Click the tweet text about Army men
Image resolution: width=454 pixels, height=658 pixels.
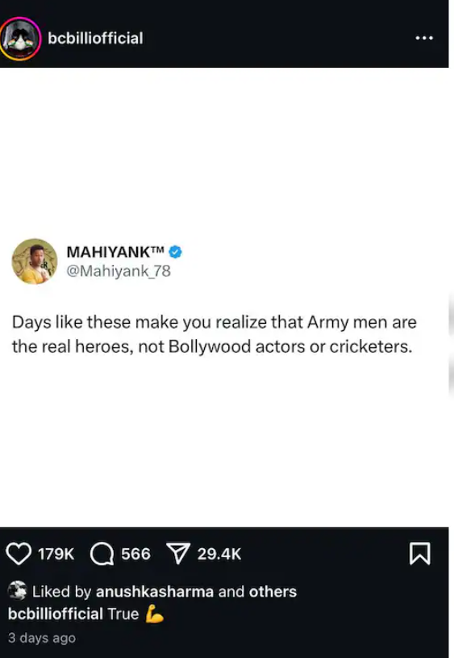point(215,334)
